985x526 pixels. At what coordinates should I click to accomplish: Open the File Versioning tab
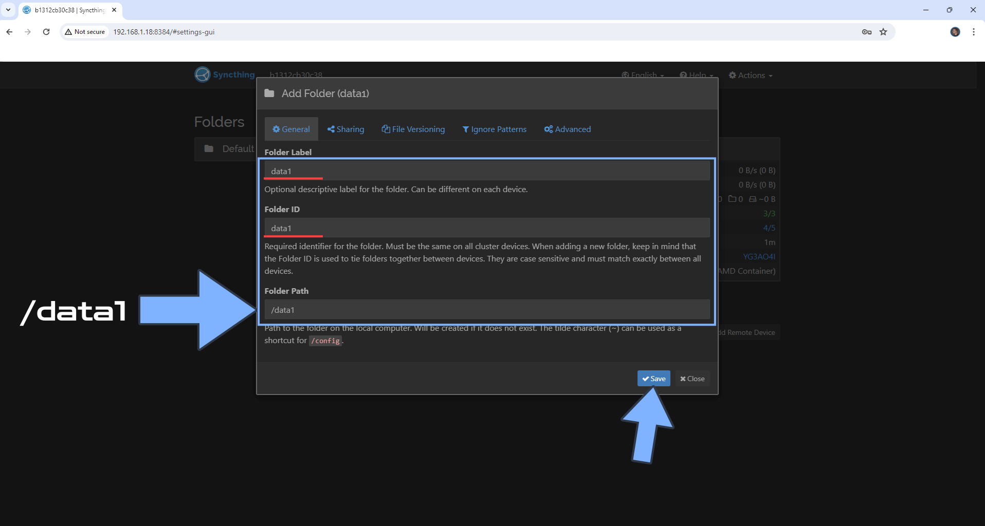click(x=413, y=129)
